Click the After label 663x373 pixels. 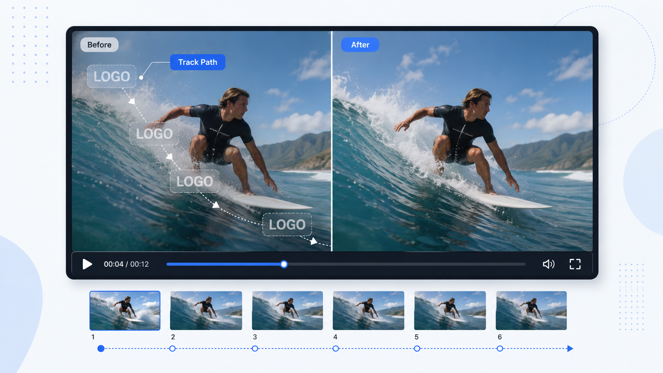(x=360, y=45)
